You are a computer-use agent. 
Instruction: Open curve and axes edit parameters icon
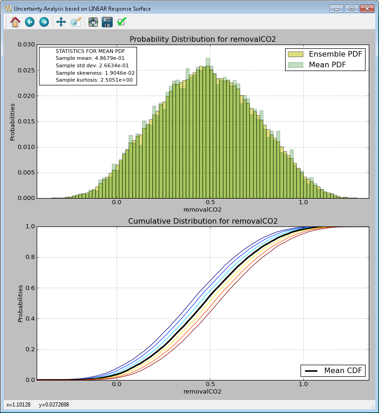[x=76, y=21]
